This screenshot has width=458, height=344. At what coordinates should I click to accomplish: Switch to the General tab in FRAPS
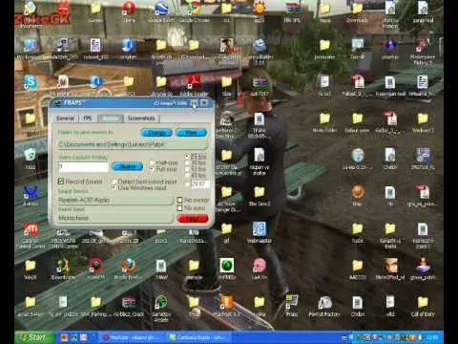coord(65,118)
